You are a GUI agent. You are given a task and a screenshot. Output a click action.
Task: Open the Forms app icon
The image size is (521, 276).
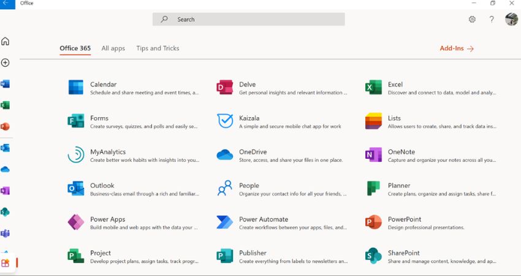click(76, 121)
